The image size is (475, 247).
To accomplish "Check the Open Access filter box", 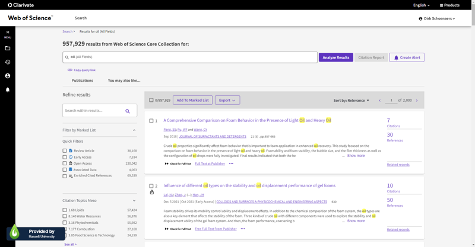I will pos(65,163).
